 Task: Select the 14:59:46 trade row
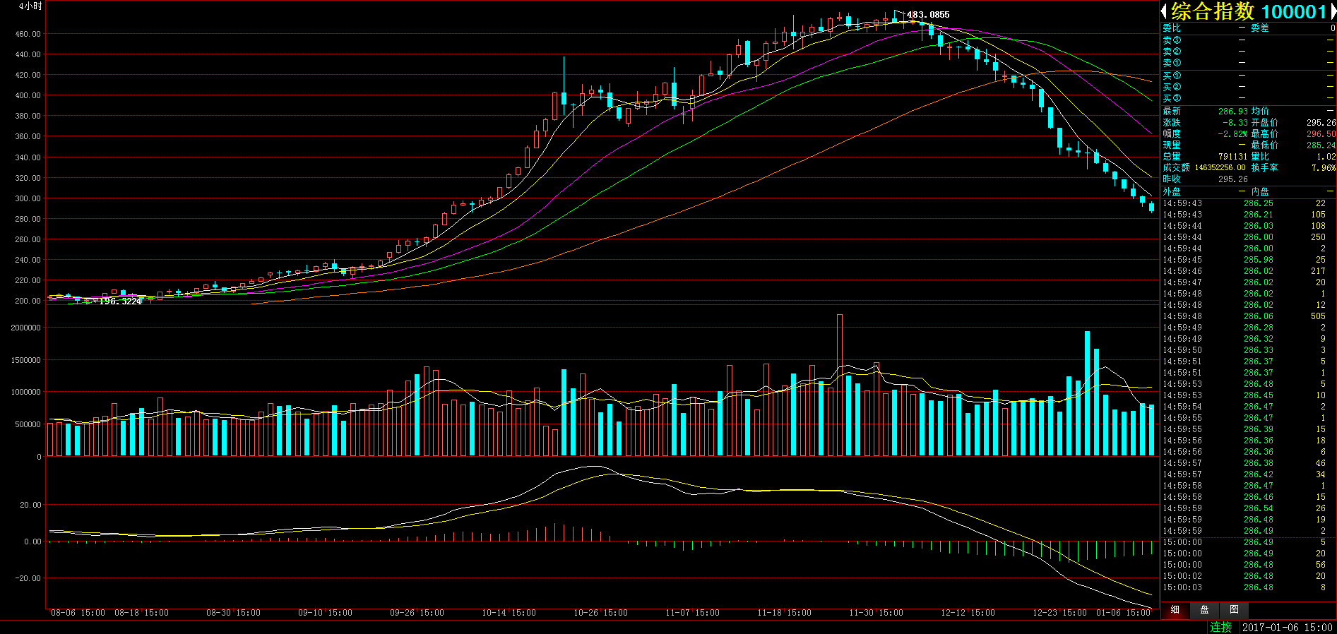coord(1248,271)
